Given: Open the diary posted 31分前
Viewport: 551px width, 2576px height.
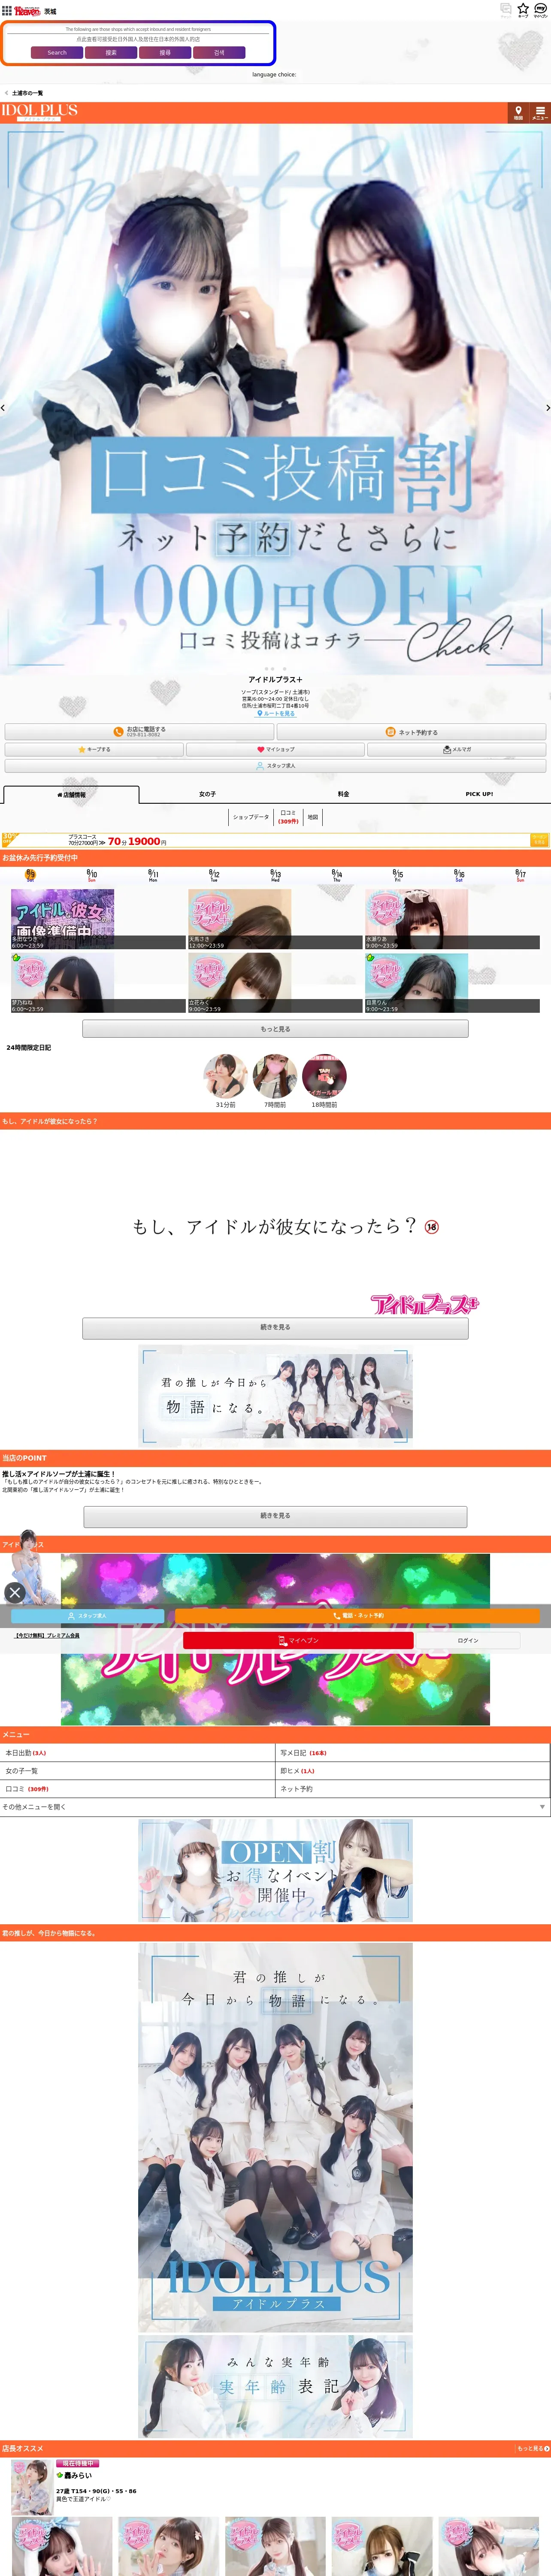Looking at the screenshot, I should coord(226,1077).
